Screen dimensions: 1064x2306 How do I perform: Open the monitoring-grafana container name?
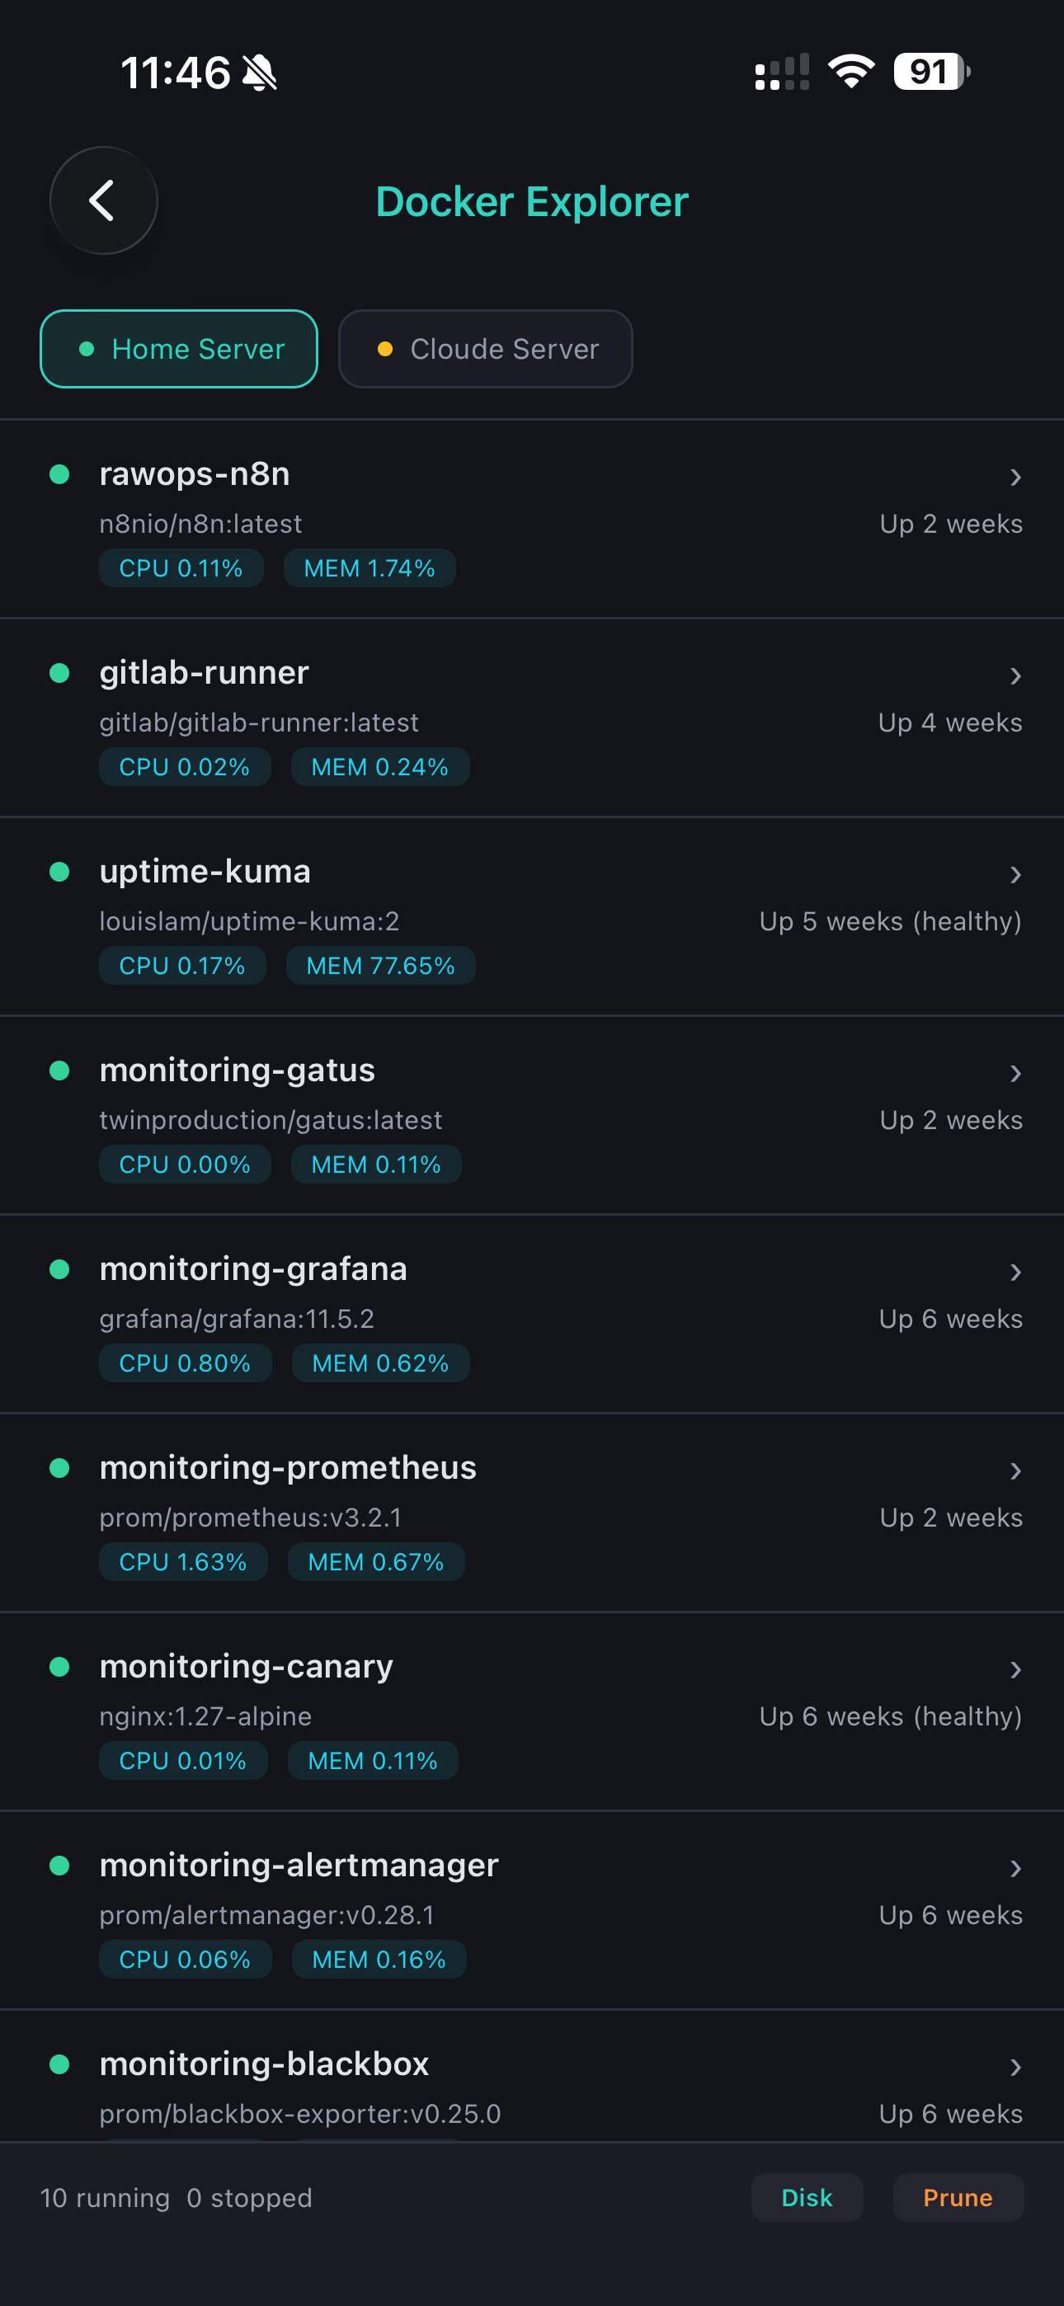(253, 1269)
